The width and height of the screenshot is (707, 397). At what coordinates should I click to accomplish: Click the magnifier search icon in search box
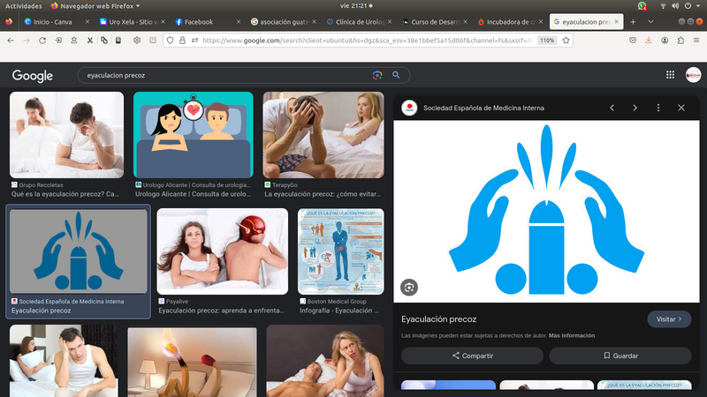pos(396,76)
